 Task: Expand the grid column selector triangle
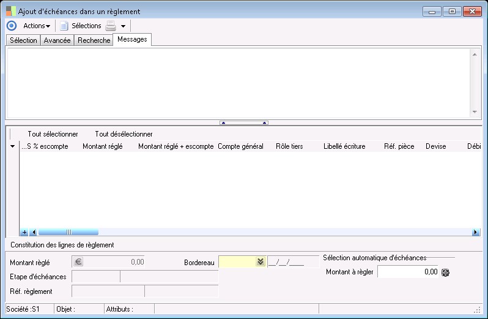12,147
